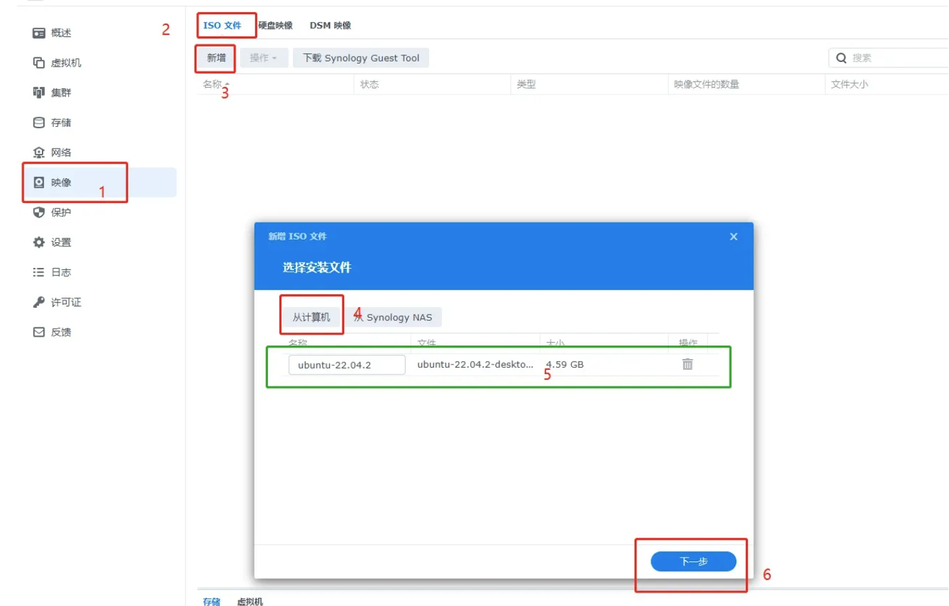Switch to the DSM 映像 tab
949x606 pixels.
[330, 26]
